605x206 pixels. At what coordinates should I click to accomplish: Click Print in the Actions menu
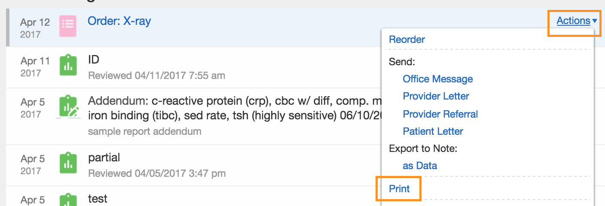(400, 189)
